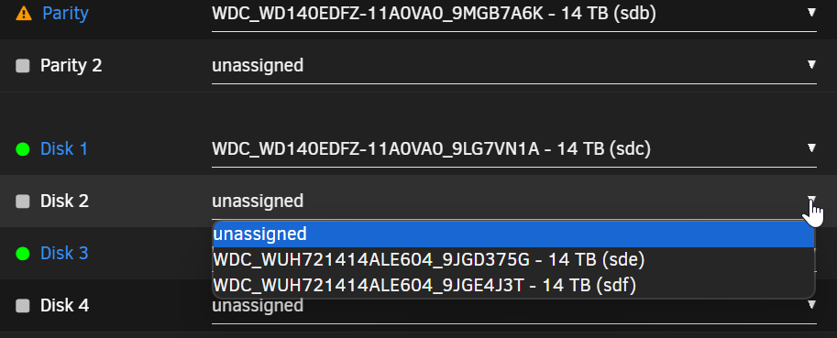Open the Disk 1 link
Screen dimensions: 837x338
pos(64,148)
